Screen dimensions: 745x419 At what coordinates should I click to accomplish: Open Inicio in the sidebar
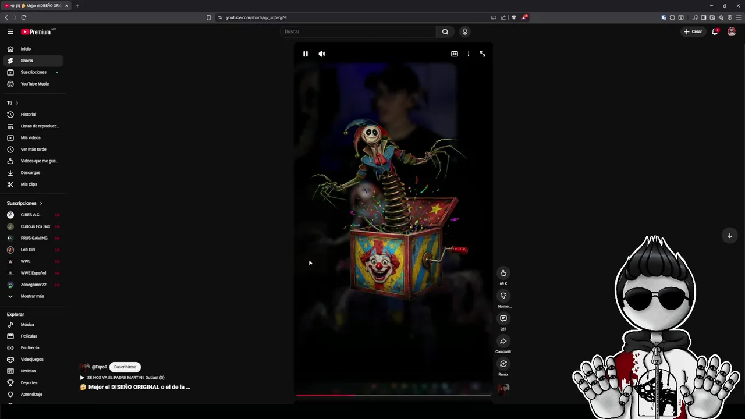click(33, 49)
